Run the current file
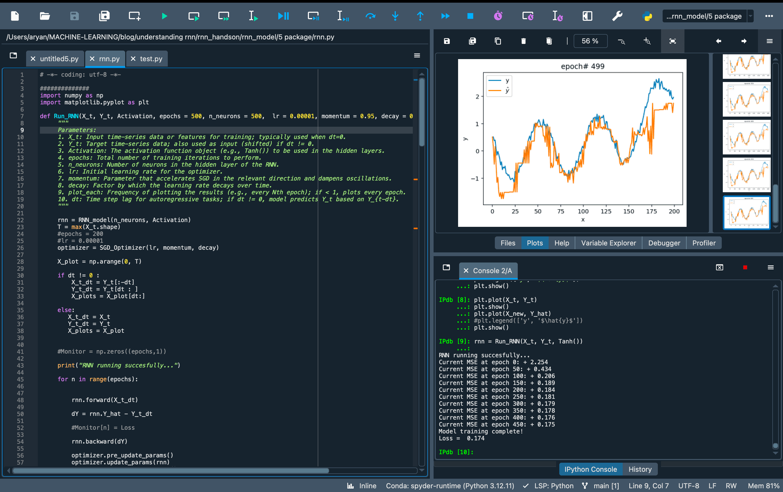 tap(165, 16)
